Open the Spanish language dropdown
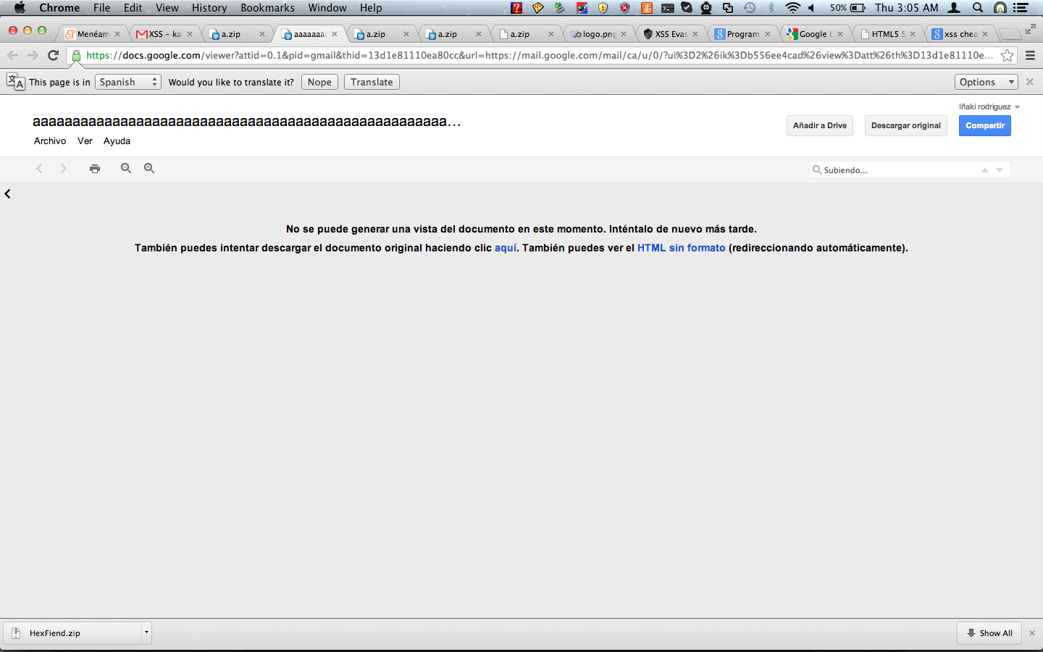 click(x=128, y=83)
